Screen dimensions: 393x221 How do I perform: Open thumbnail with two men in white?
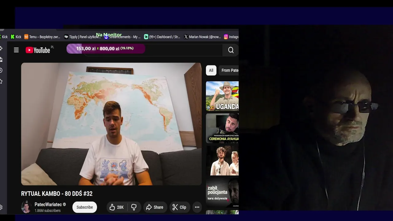click(222, 161)
